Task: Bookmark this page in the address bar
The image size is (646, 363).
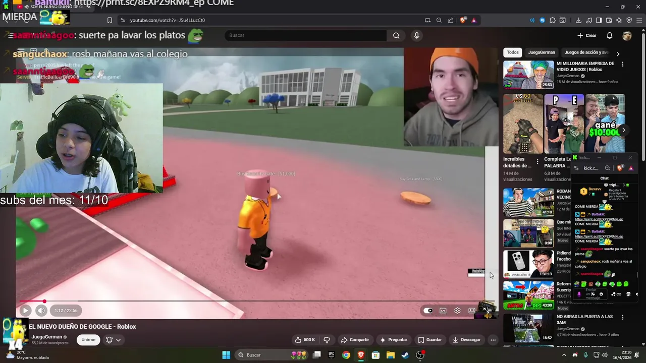Action: tap(110, 20)
